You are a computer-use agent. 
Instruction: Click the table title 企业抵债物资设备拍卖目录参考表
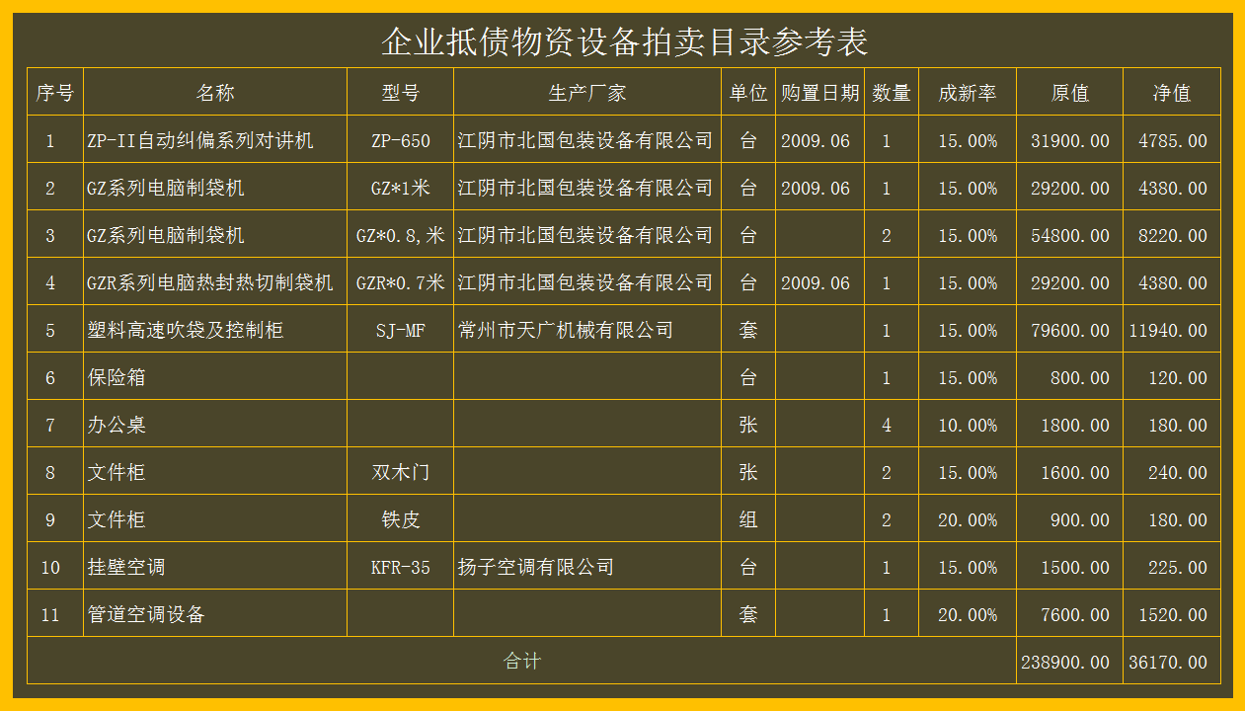(622, 43)
